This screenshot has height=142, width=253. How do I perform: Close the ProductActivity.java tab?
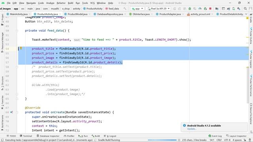60,14
